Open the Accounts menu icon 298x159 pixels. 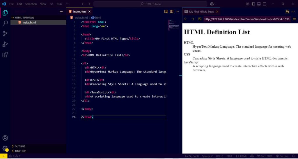pos(5,138)
